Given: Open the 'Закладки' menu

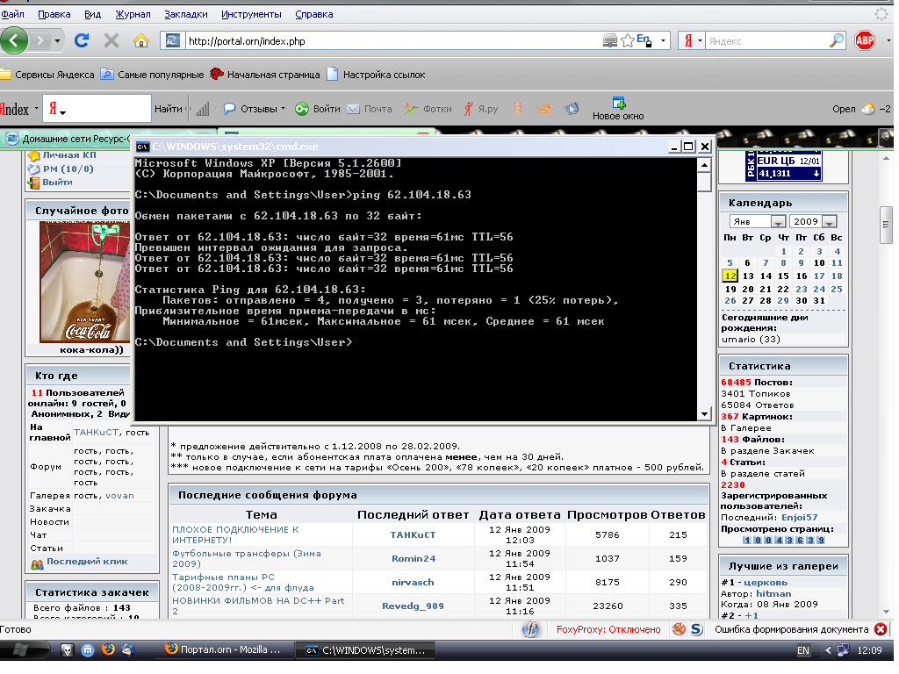Looking at the screenshot, I should point(186,14).
